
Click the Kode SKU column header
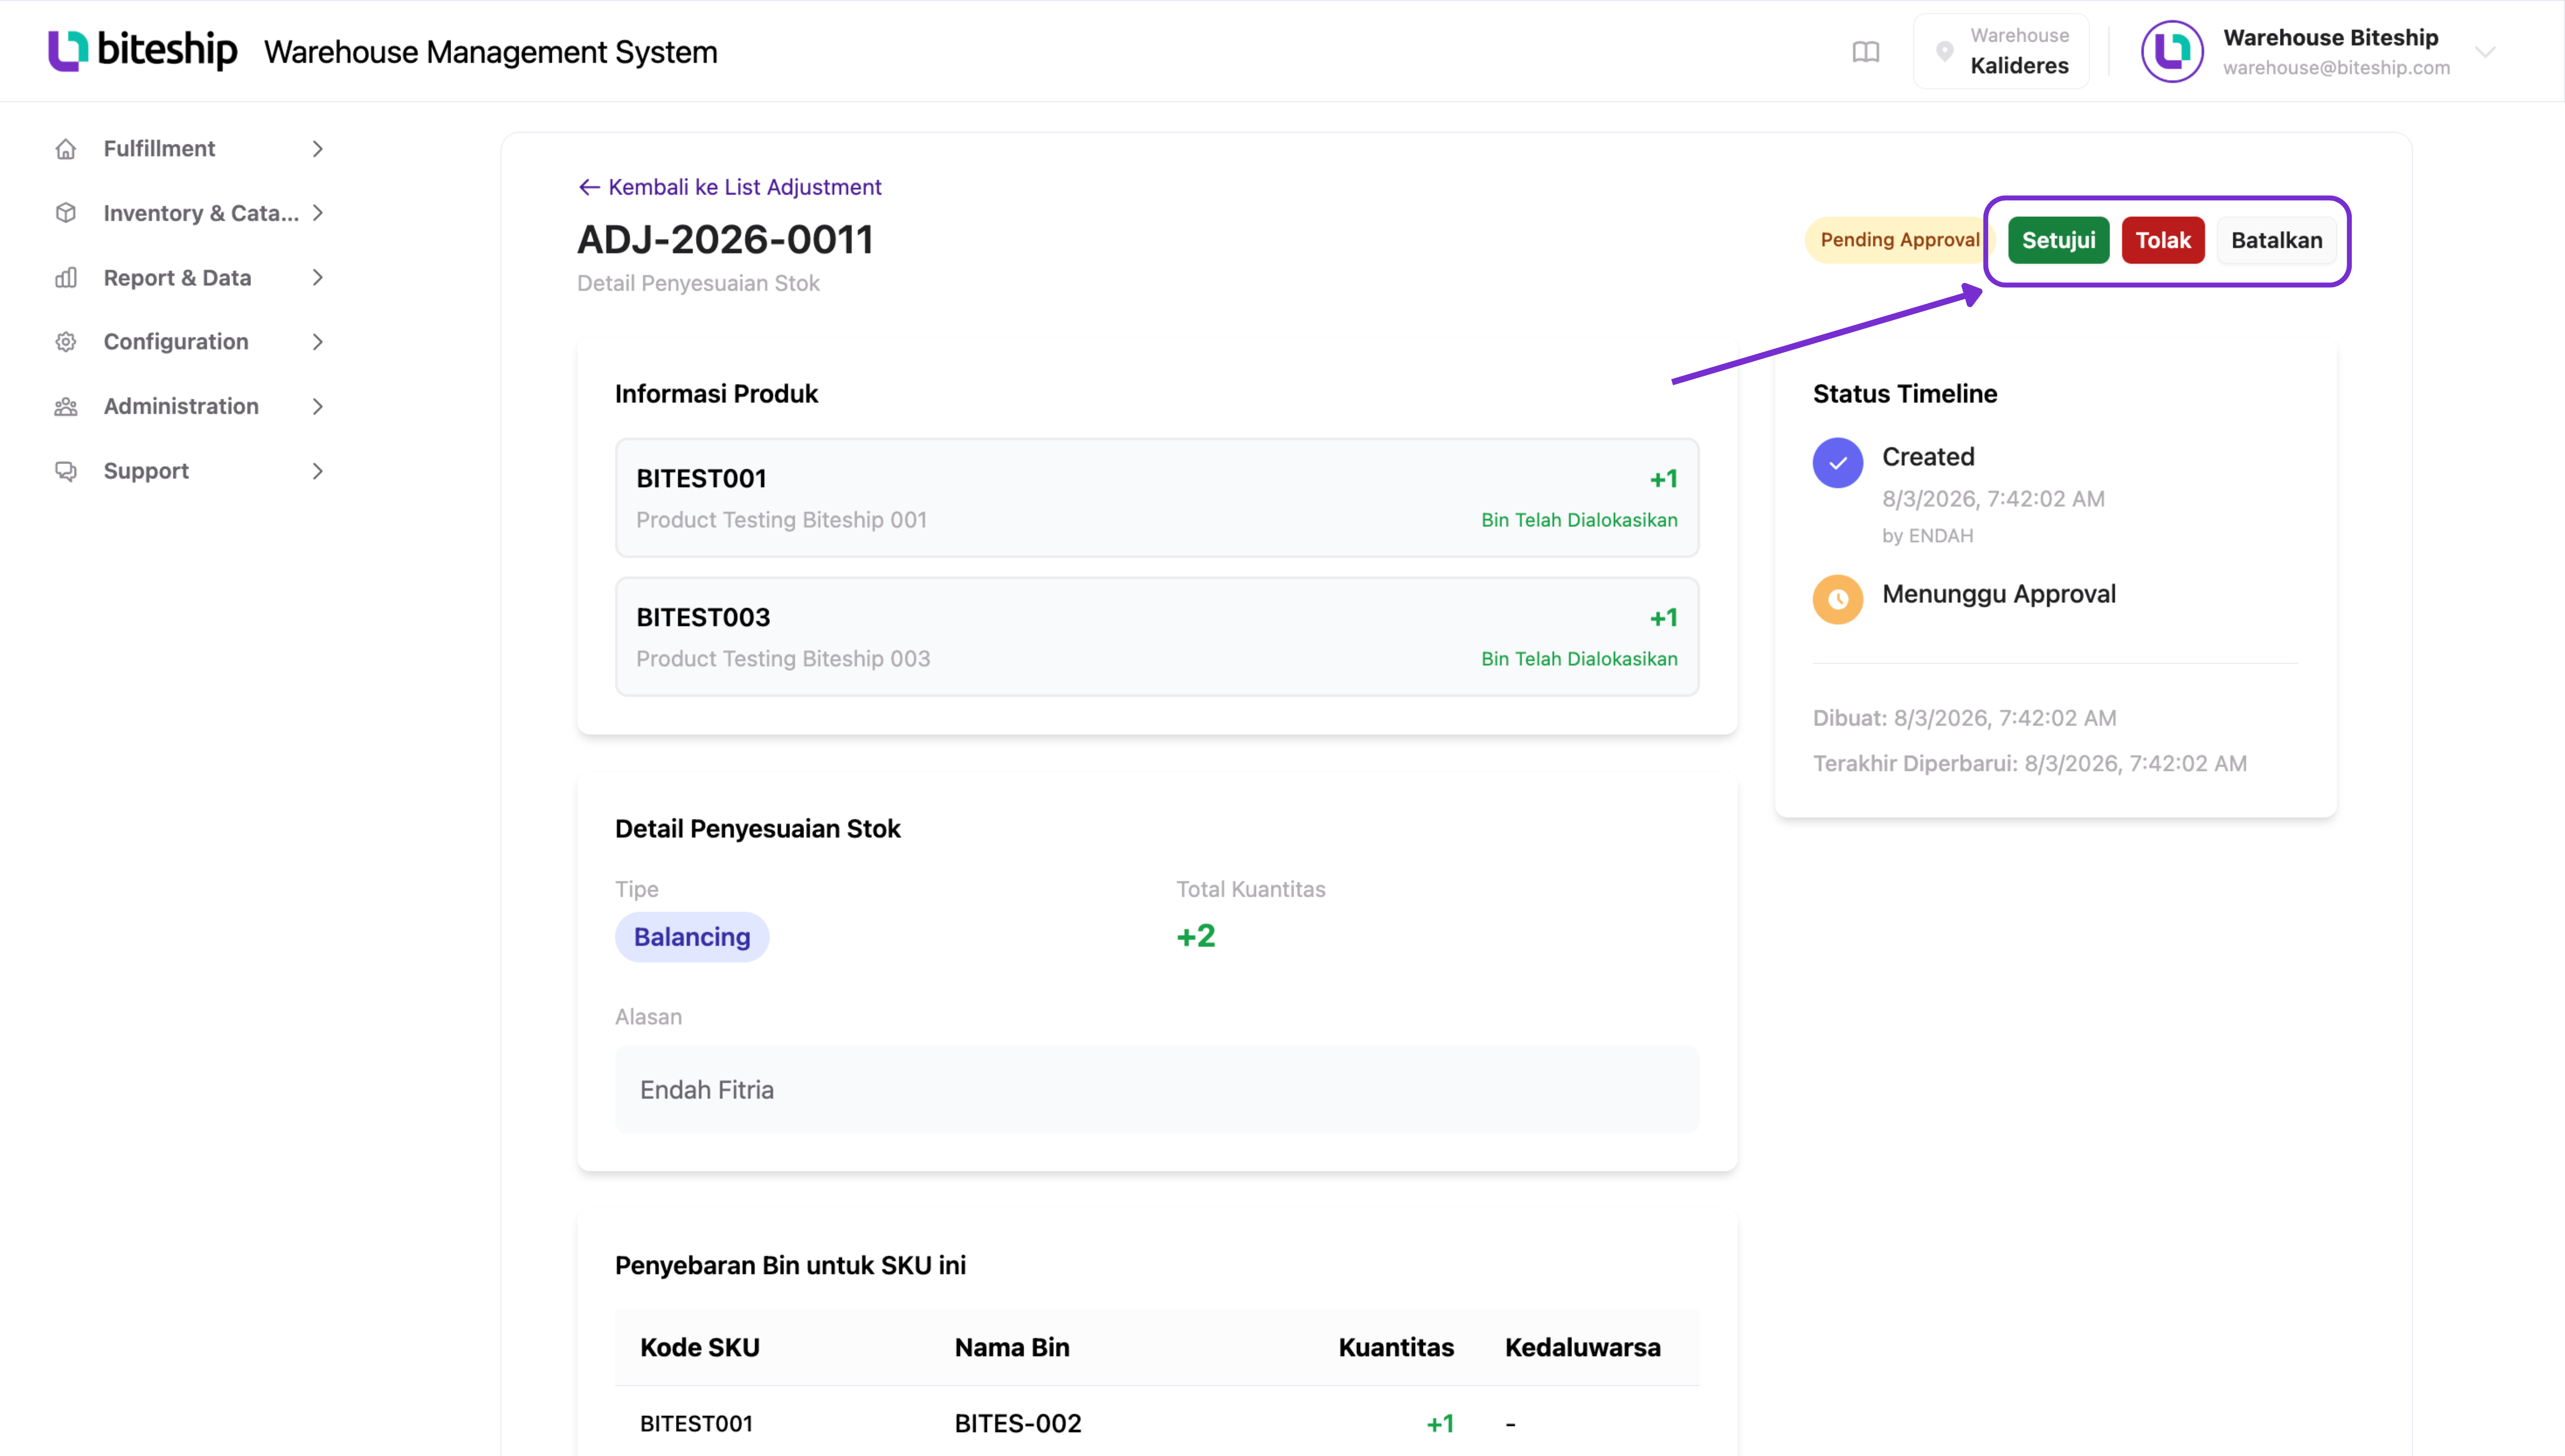pos(700,1347)
